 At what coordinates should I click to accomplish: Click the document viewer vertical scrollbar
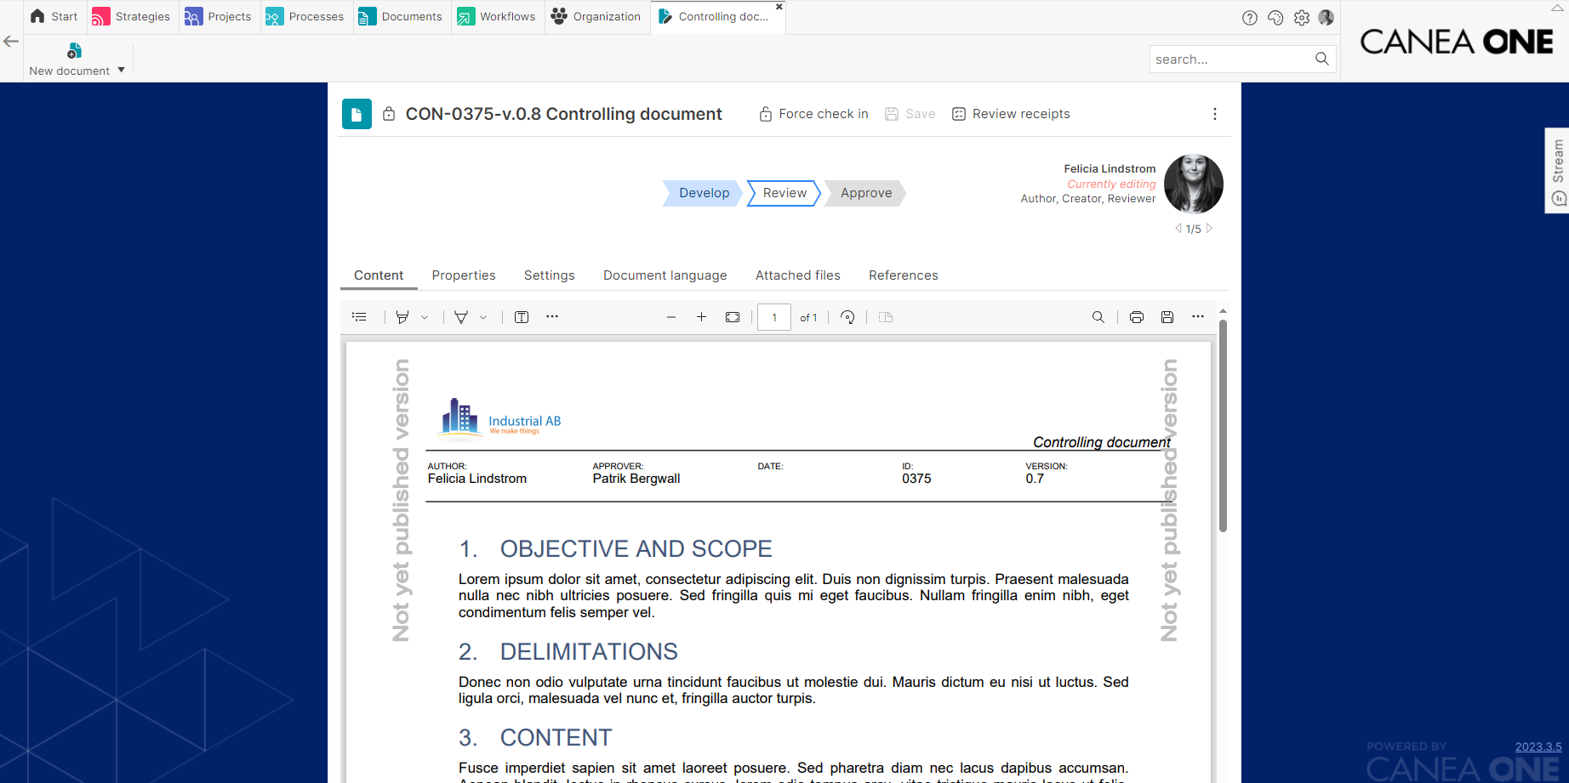pyautogui.click(x=1223, y=425)
